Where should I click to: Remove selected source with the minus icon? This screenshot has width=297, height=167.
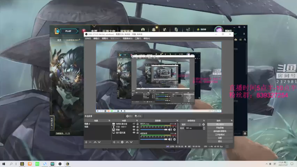(118, 142)
